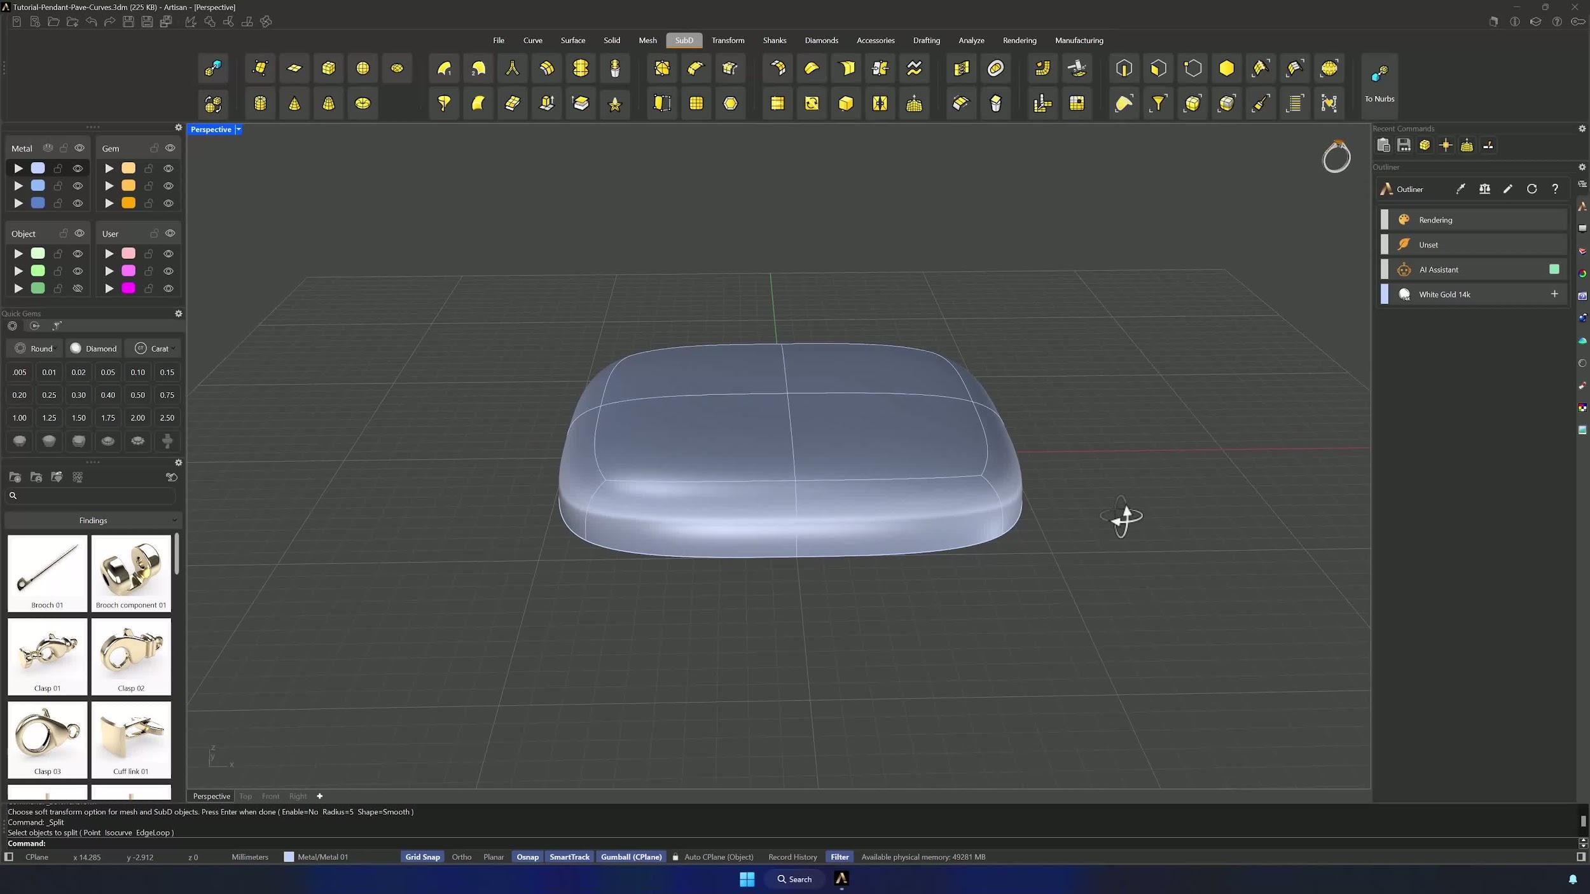Image resolution: width=1590 pixels, height=894 pixels.
Task: Open the Diamonds menu
Action: pyautogui.click(x=821, y=40)
